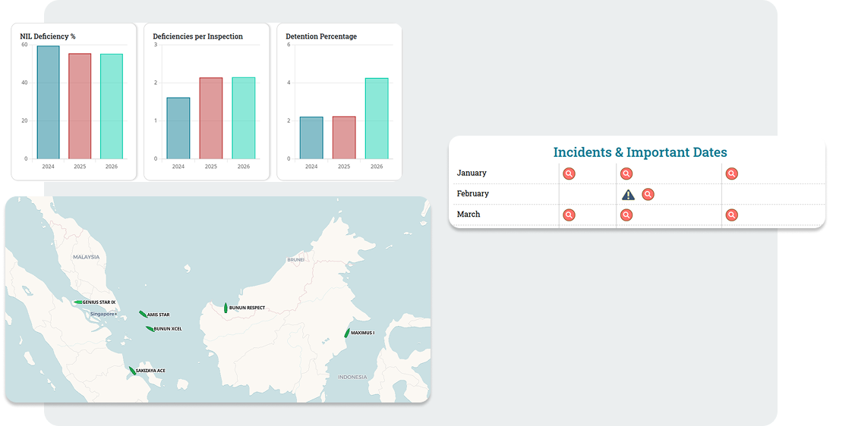Open January's middle-column magnifier icon
The image size is (855, 426).
click(626, 174)
